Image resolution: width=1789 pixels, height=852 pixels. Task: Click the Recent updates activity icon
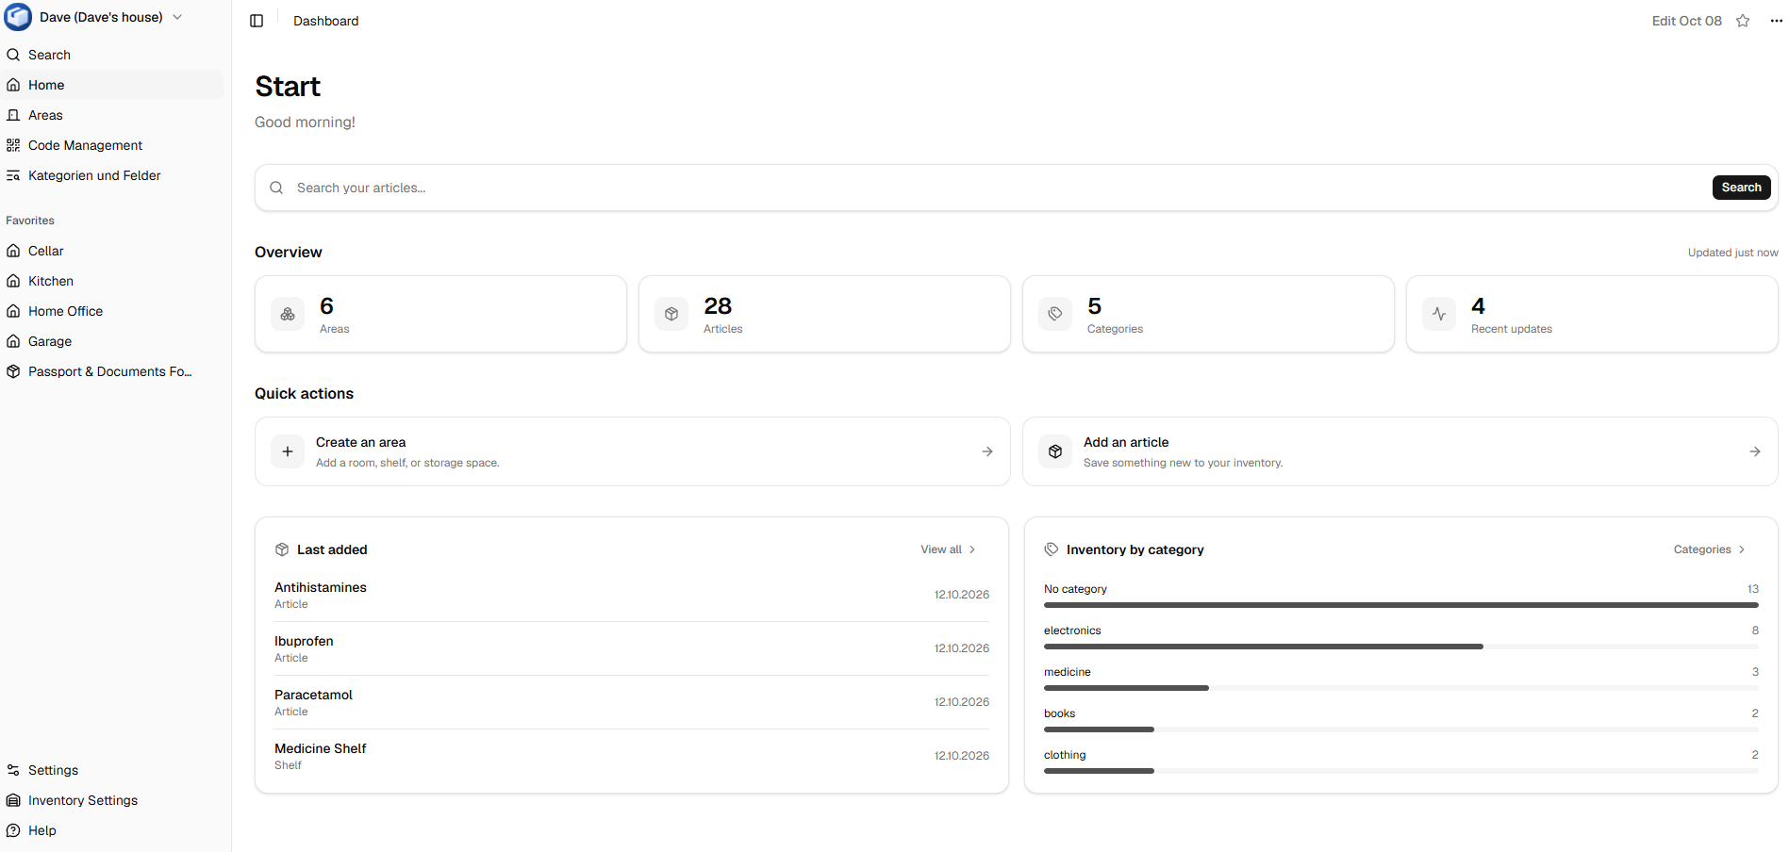(1439, 314)
